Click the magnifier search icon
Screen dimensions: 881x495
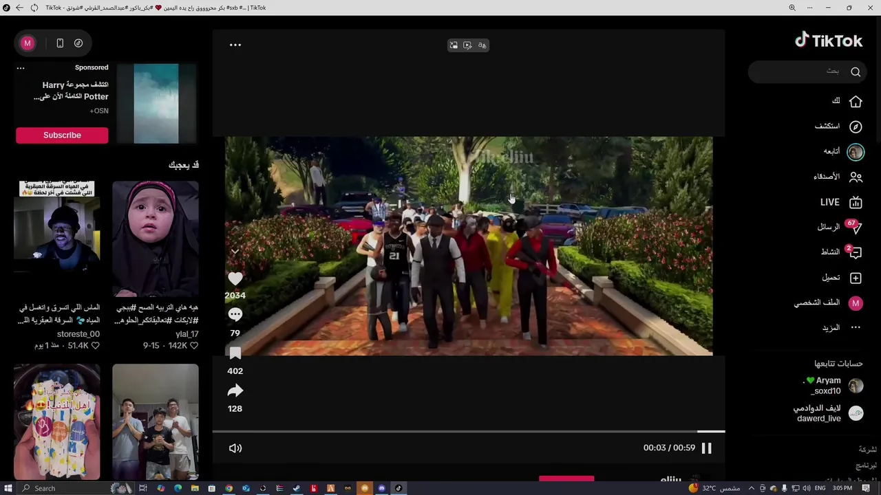tap(856, 71)
